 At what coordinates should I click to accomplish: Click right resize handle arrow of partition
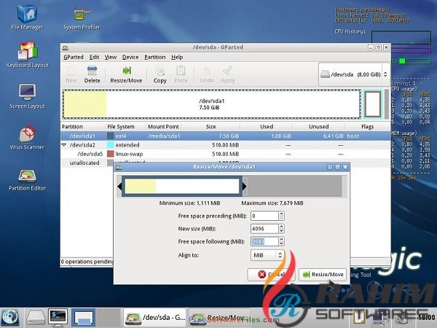[x=245, y=186]
